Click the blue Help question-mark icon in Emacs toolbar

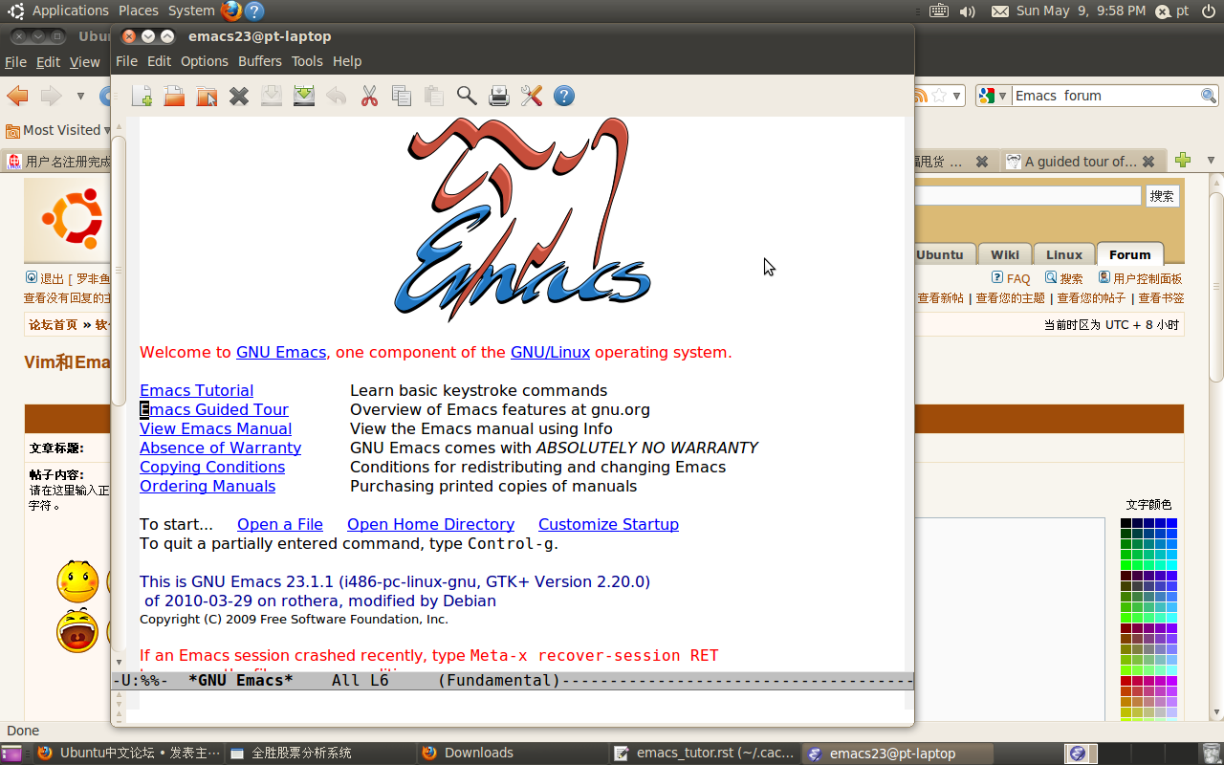[x=564, y=96]
